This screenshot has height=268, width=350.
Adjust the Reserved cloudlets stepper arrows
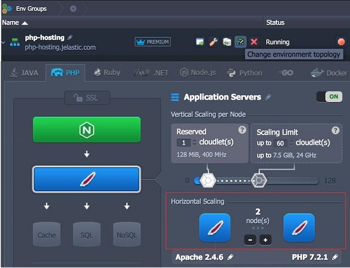pyautogui.click(x=194, y=142)
